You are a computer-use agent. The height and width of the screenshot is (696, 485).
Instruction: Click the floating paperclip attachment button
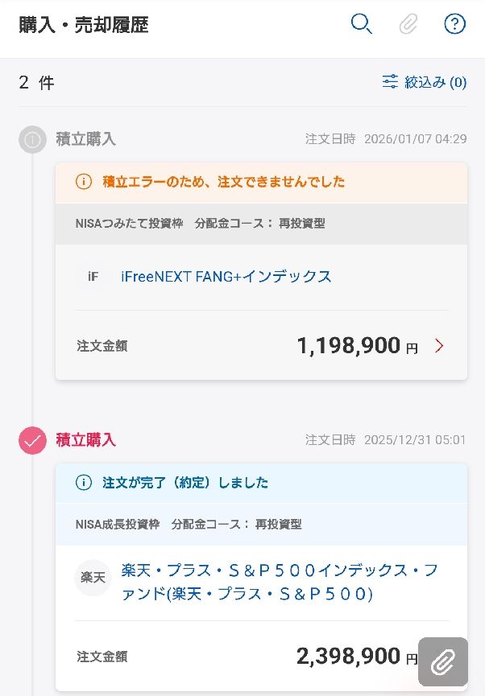[443, 661]
